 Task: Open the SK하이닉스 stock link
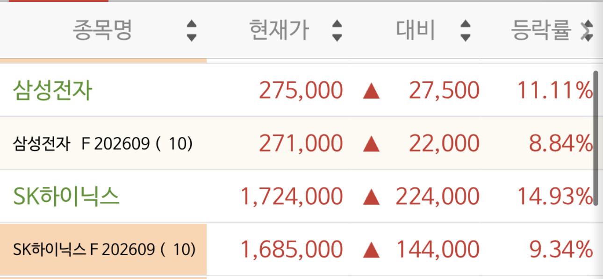[x=66, y=197]
